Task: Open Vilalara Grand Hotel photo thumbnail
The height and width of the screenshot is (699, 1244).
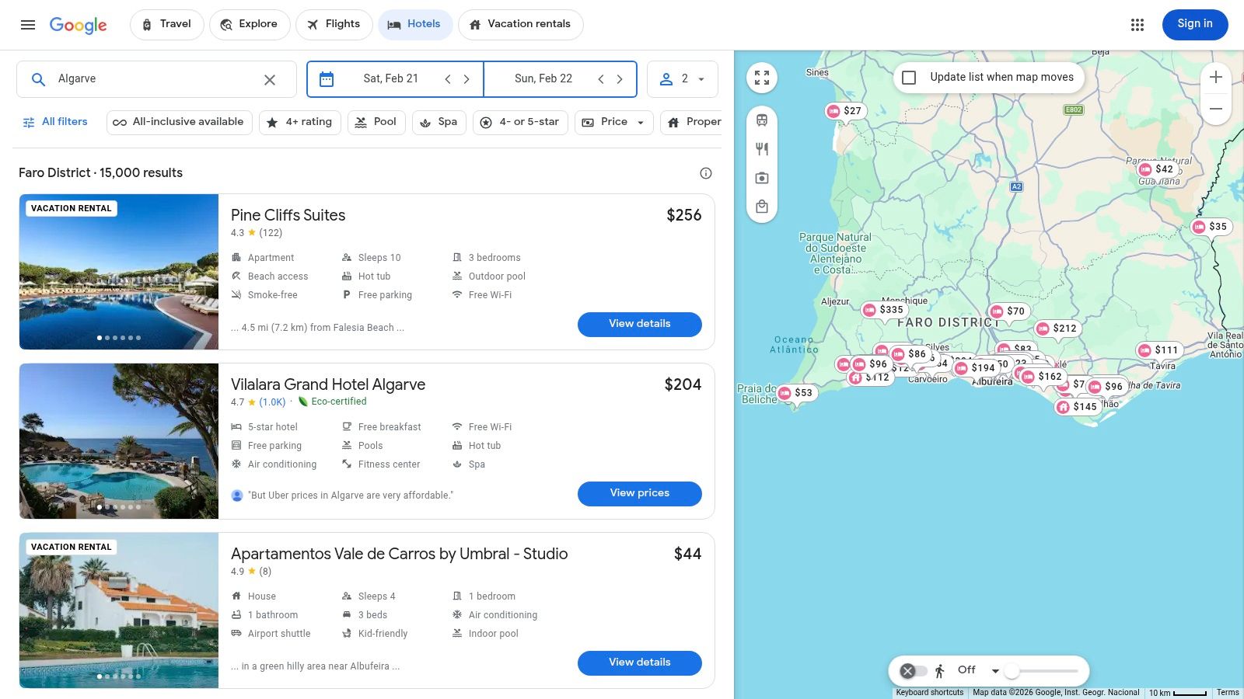Action: click(x=119, y=441)
